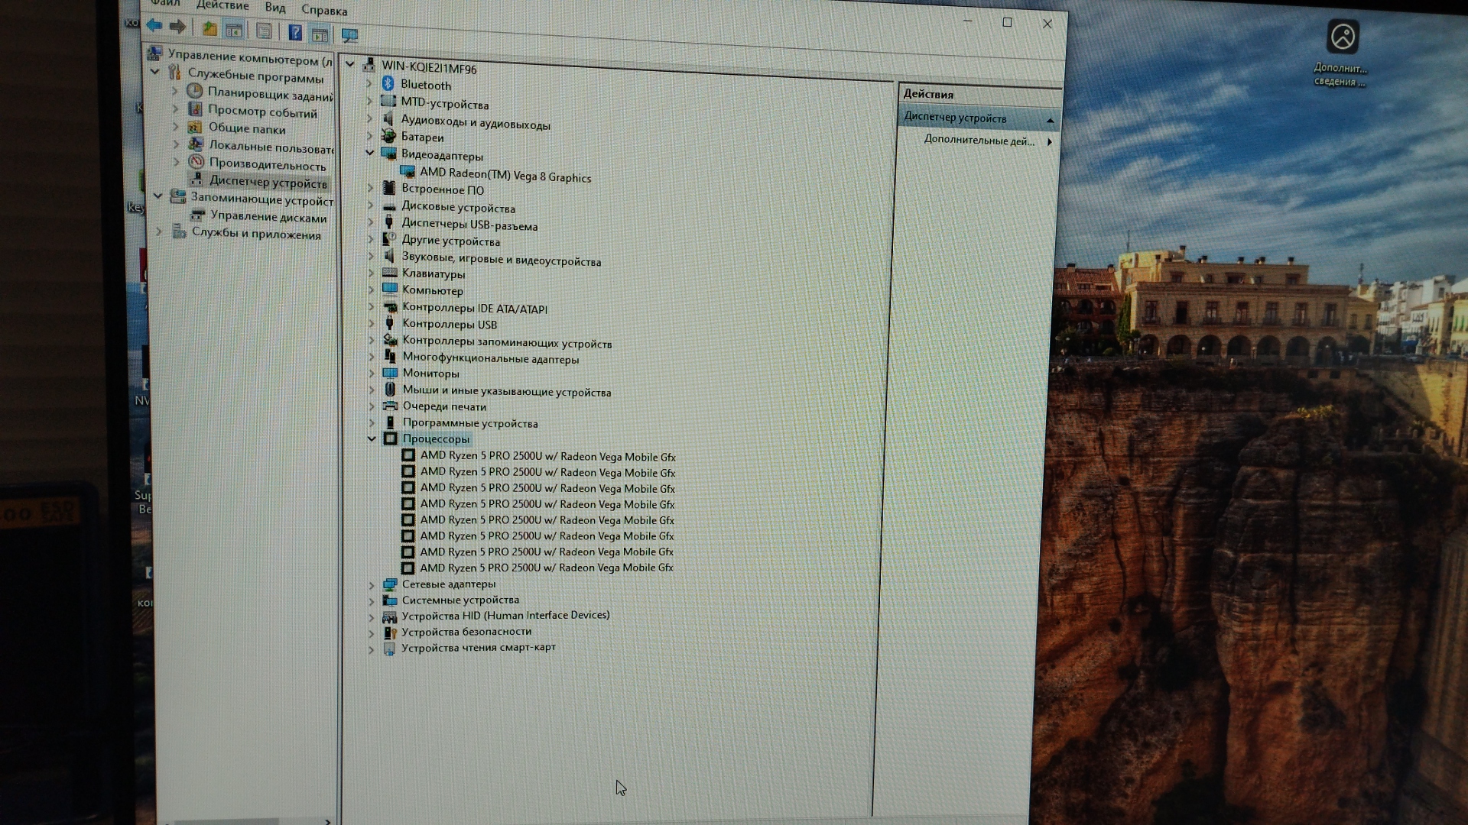Click the Forward arrow toolbar icon
This screenshot has height=825, width=1468.
point(178,27)
